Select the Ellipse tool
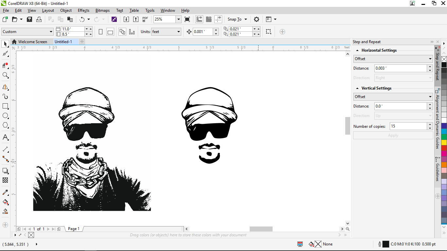Screen dimensions: 447x251 (x=5, y=116)
